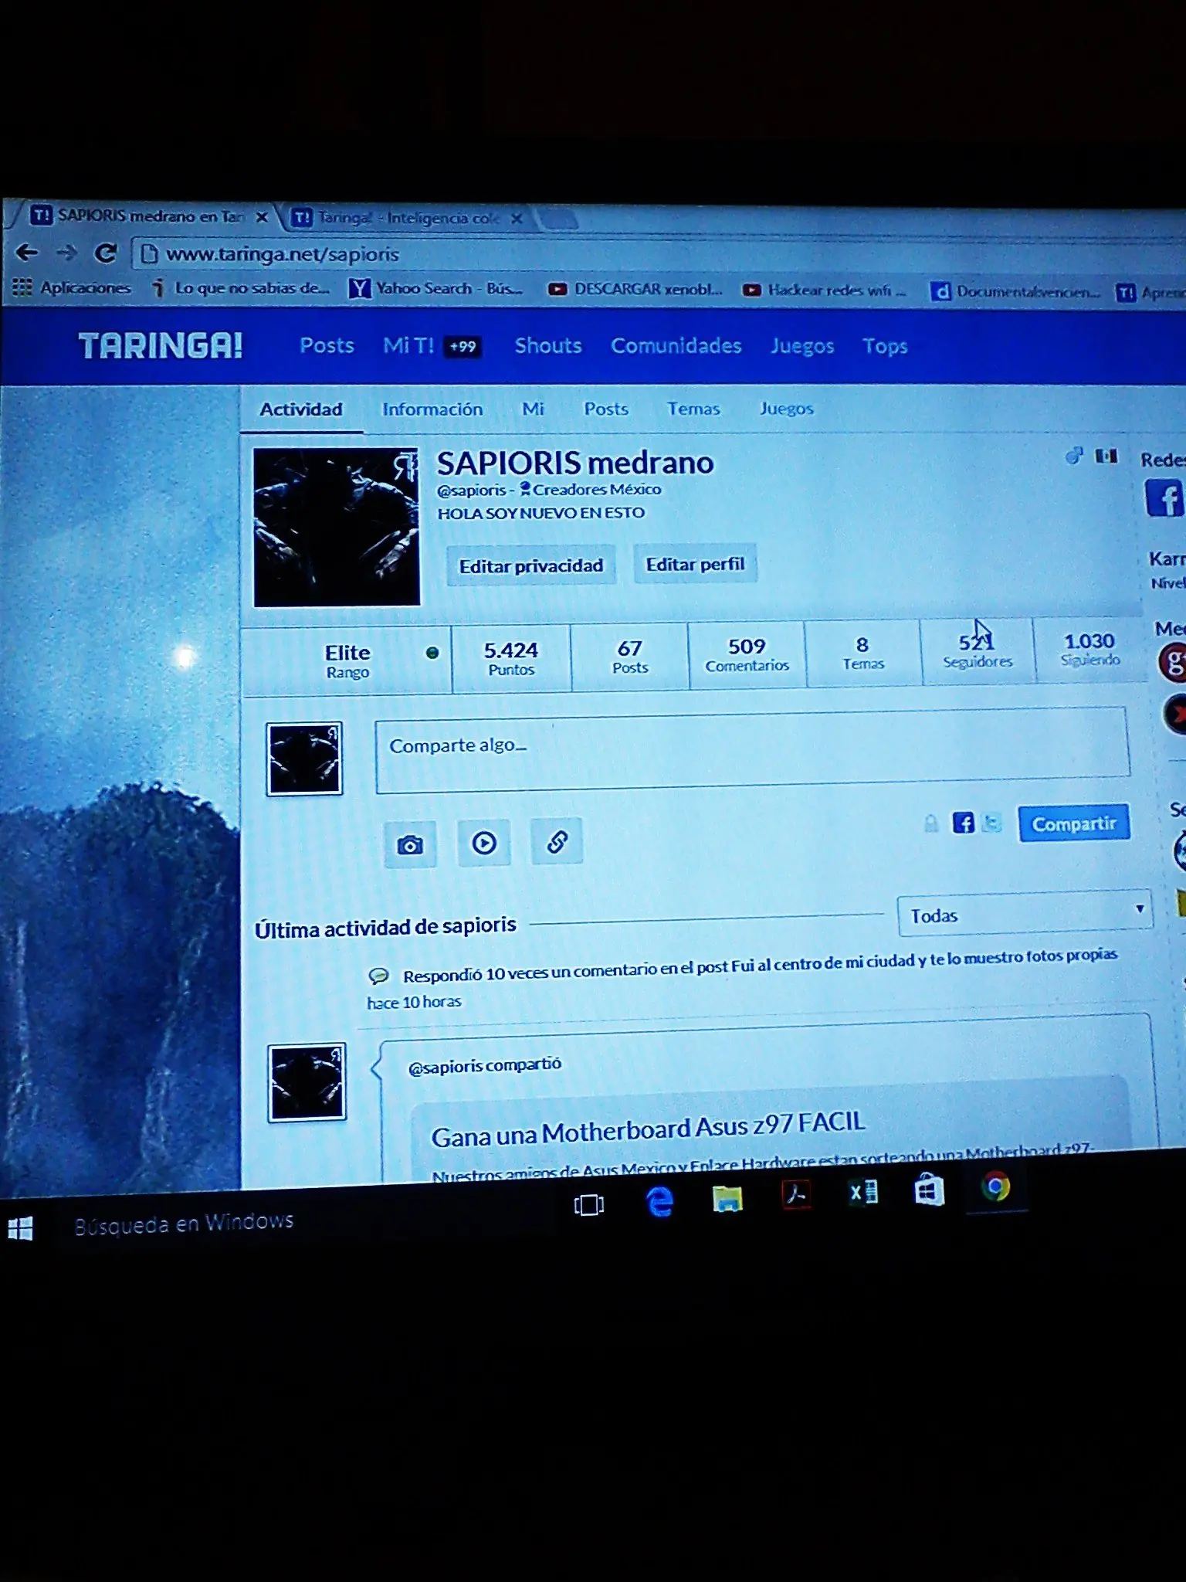The width and height of the screenshot is (1186, 1582).
Task: Select the Actividad profile tab
Action: 301,409
